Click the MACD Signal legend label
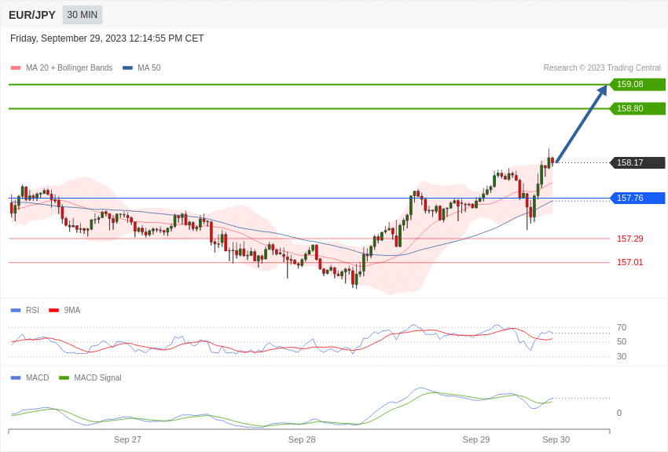The width and height of the screenshot is (668, 452). pyautogui.click(x=97, y=377)
